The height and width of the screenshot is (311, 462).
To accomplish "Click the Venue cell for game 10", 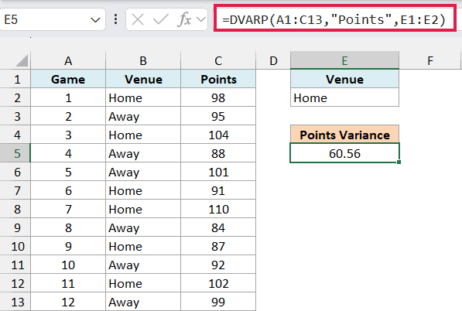I will coord(143,265).
